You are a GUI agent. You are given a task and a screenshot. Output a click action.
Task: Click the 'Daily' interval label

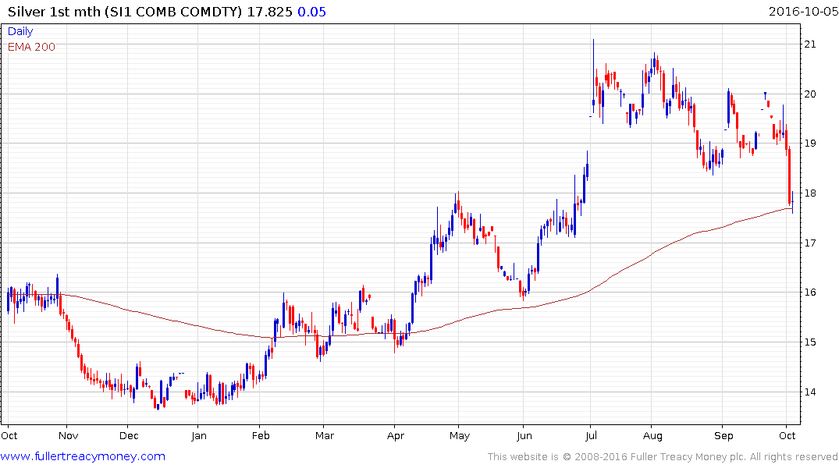20,31
